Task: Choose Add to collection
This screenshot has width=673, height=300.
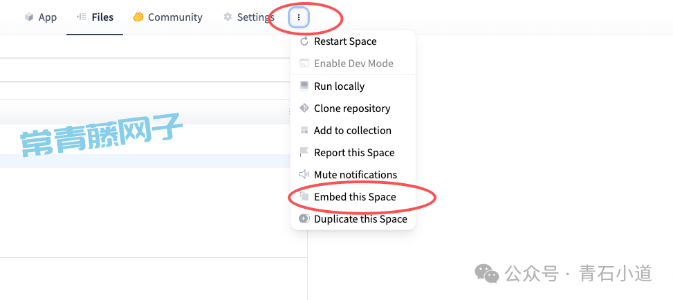Action: (352, 131)
